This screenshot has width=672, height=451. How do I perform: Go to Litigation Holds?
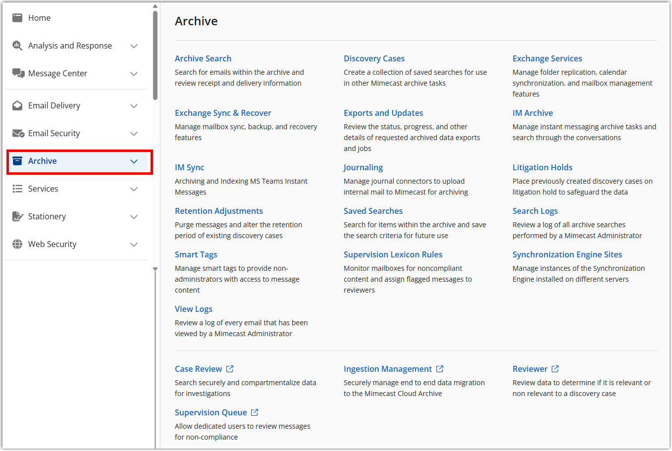pos(542,167)
